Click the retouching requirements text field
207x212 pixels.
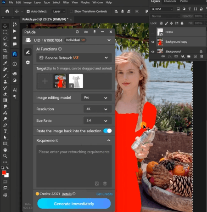click(x=74, y=166)
